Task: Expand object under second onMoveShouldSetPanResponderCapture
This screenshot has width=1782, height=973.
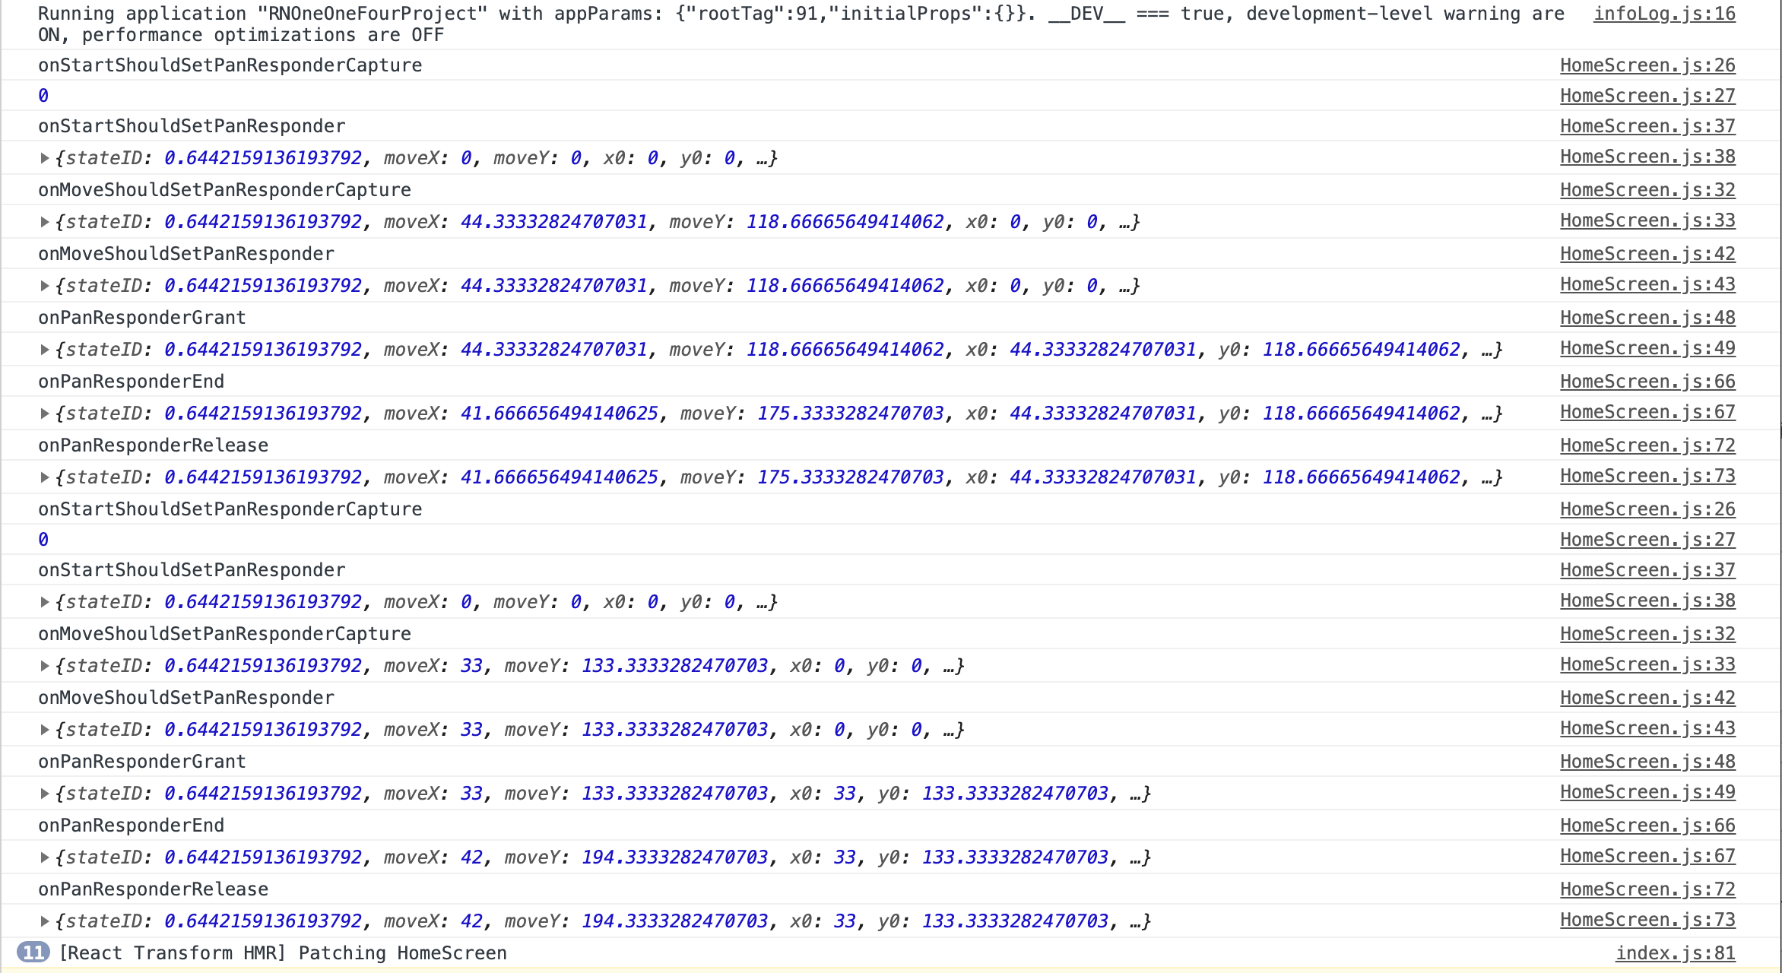Action: coord(45,666)
